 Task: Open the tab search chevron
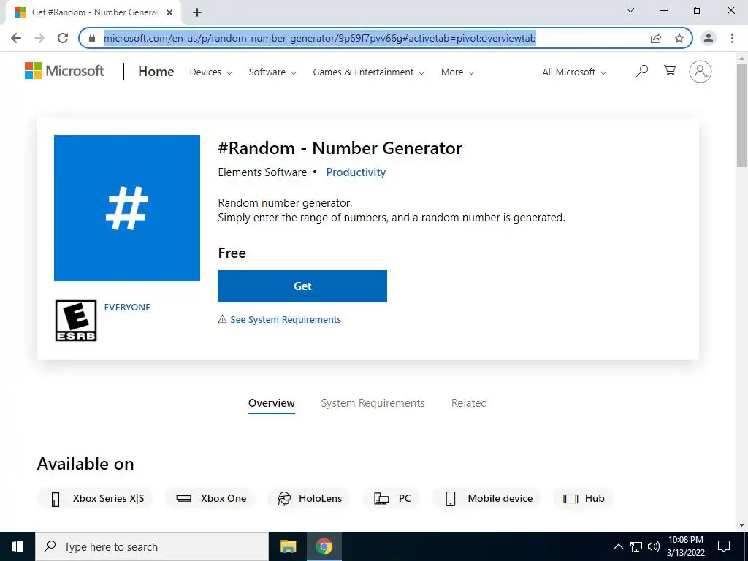click(x=630, y=10)
